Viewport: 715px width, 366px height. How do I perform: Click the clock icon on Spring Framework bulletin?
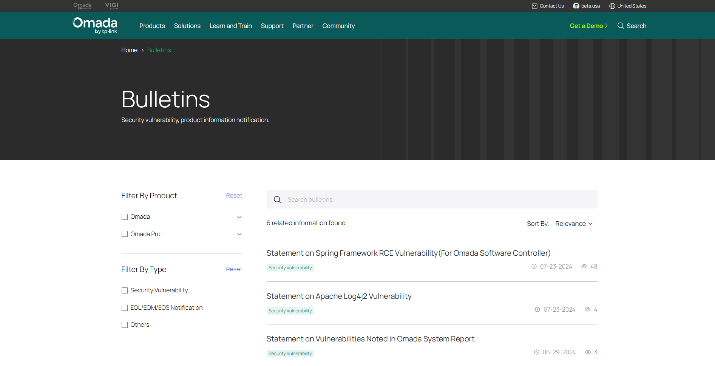(534, 266)
